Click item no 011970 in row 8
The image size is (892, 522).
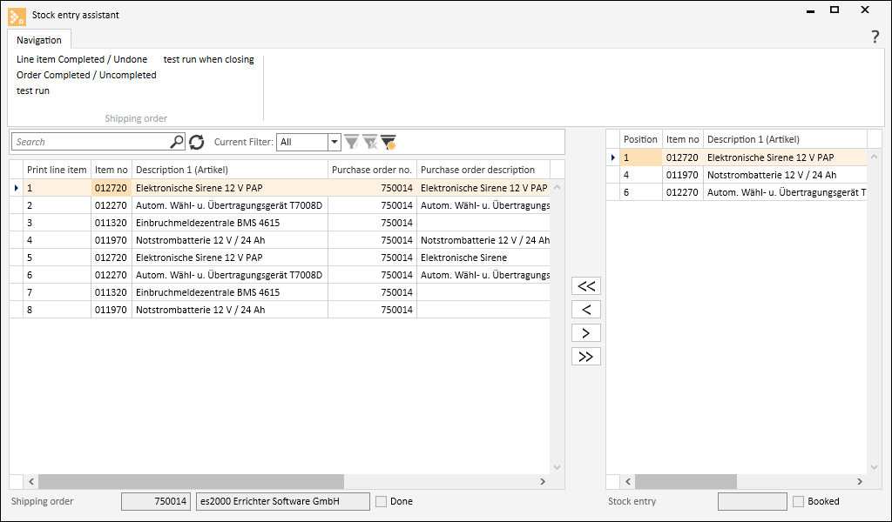[x=111, y=310]
